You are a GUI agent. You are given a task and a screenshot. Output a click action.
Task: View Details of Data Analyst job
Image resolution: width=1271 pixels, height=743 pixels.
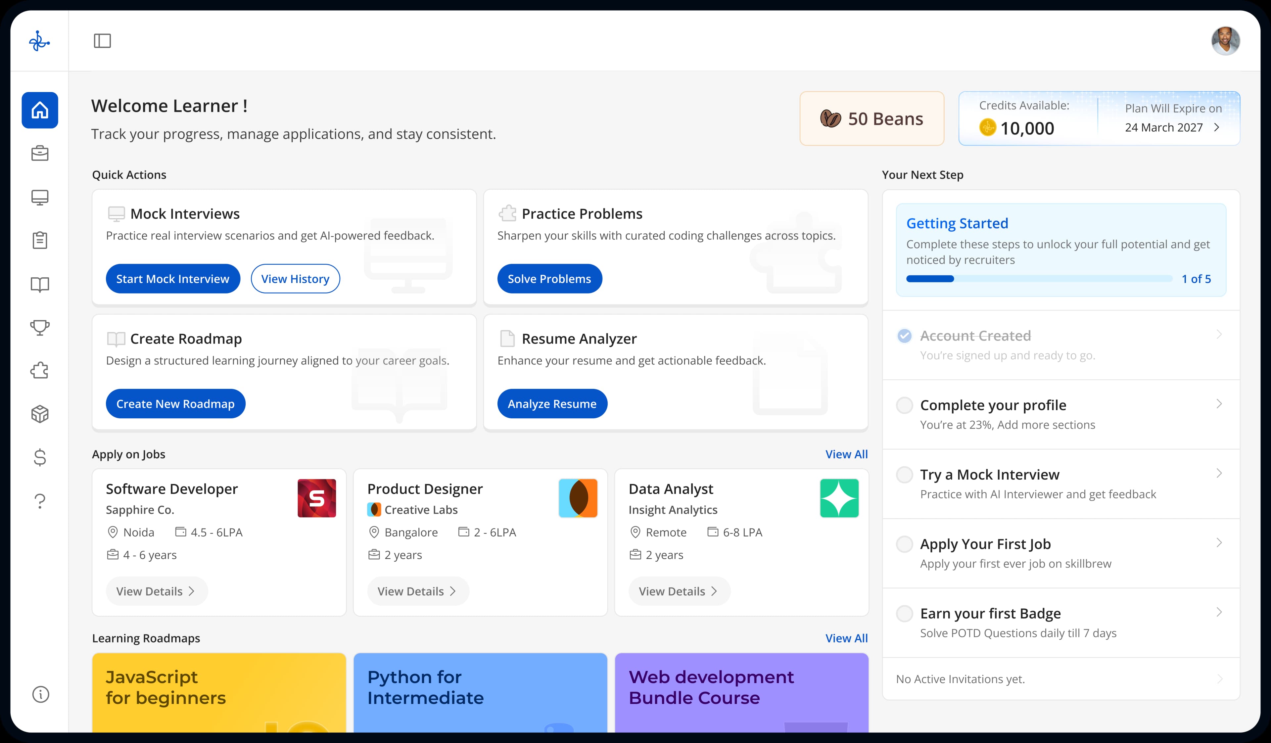tap(679, 591)
